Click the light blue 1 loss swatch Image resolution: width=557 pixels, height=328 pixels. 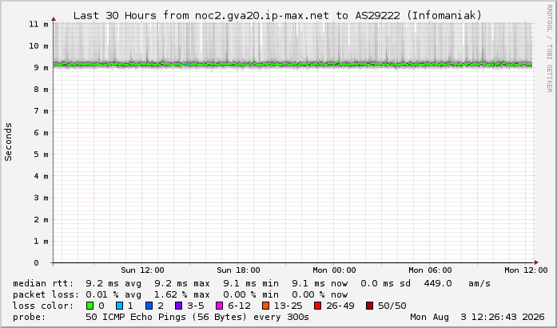[119, 306]
